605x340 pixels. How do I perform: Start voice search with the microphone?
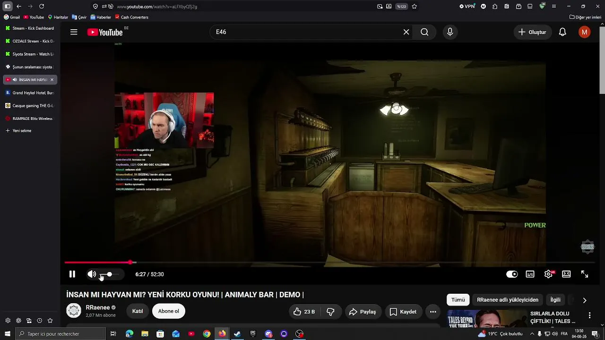click(x=450, y=32)
